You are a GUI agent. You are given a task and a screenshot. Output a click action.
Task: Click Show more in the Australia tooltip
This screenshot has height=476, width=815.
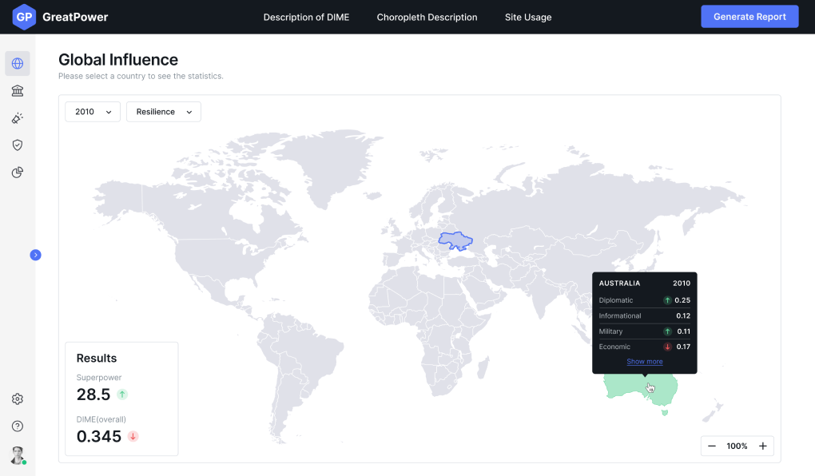pyautogui.click(x=644, y=361)
